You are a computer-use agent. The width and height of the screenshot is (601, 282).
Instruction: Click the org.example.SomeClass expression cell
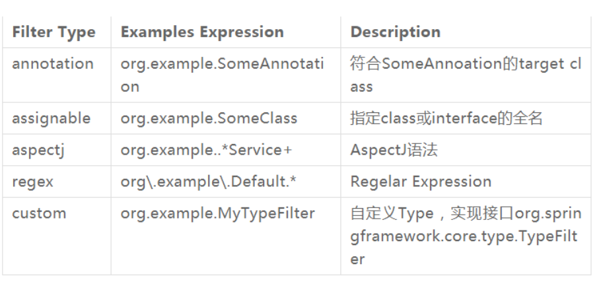pyautogui.click(x=209, y=118)
